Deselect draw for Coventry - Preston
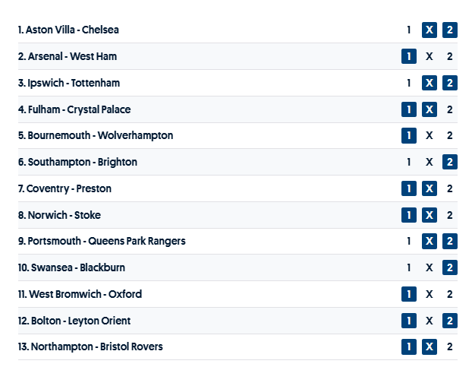Viewport: 472px width, 367px height. [430, 188]
